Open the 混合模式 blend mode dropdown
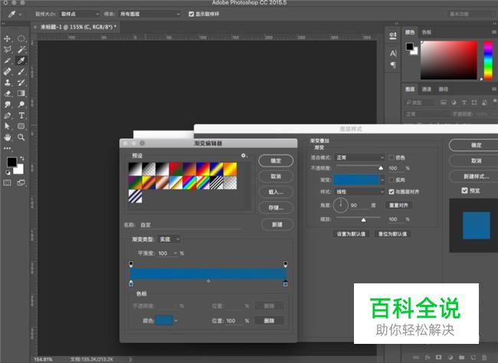 pos(358,157)
